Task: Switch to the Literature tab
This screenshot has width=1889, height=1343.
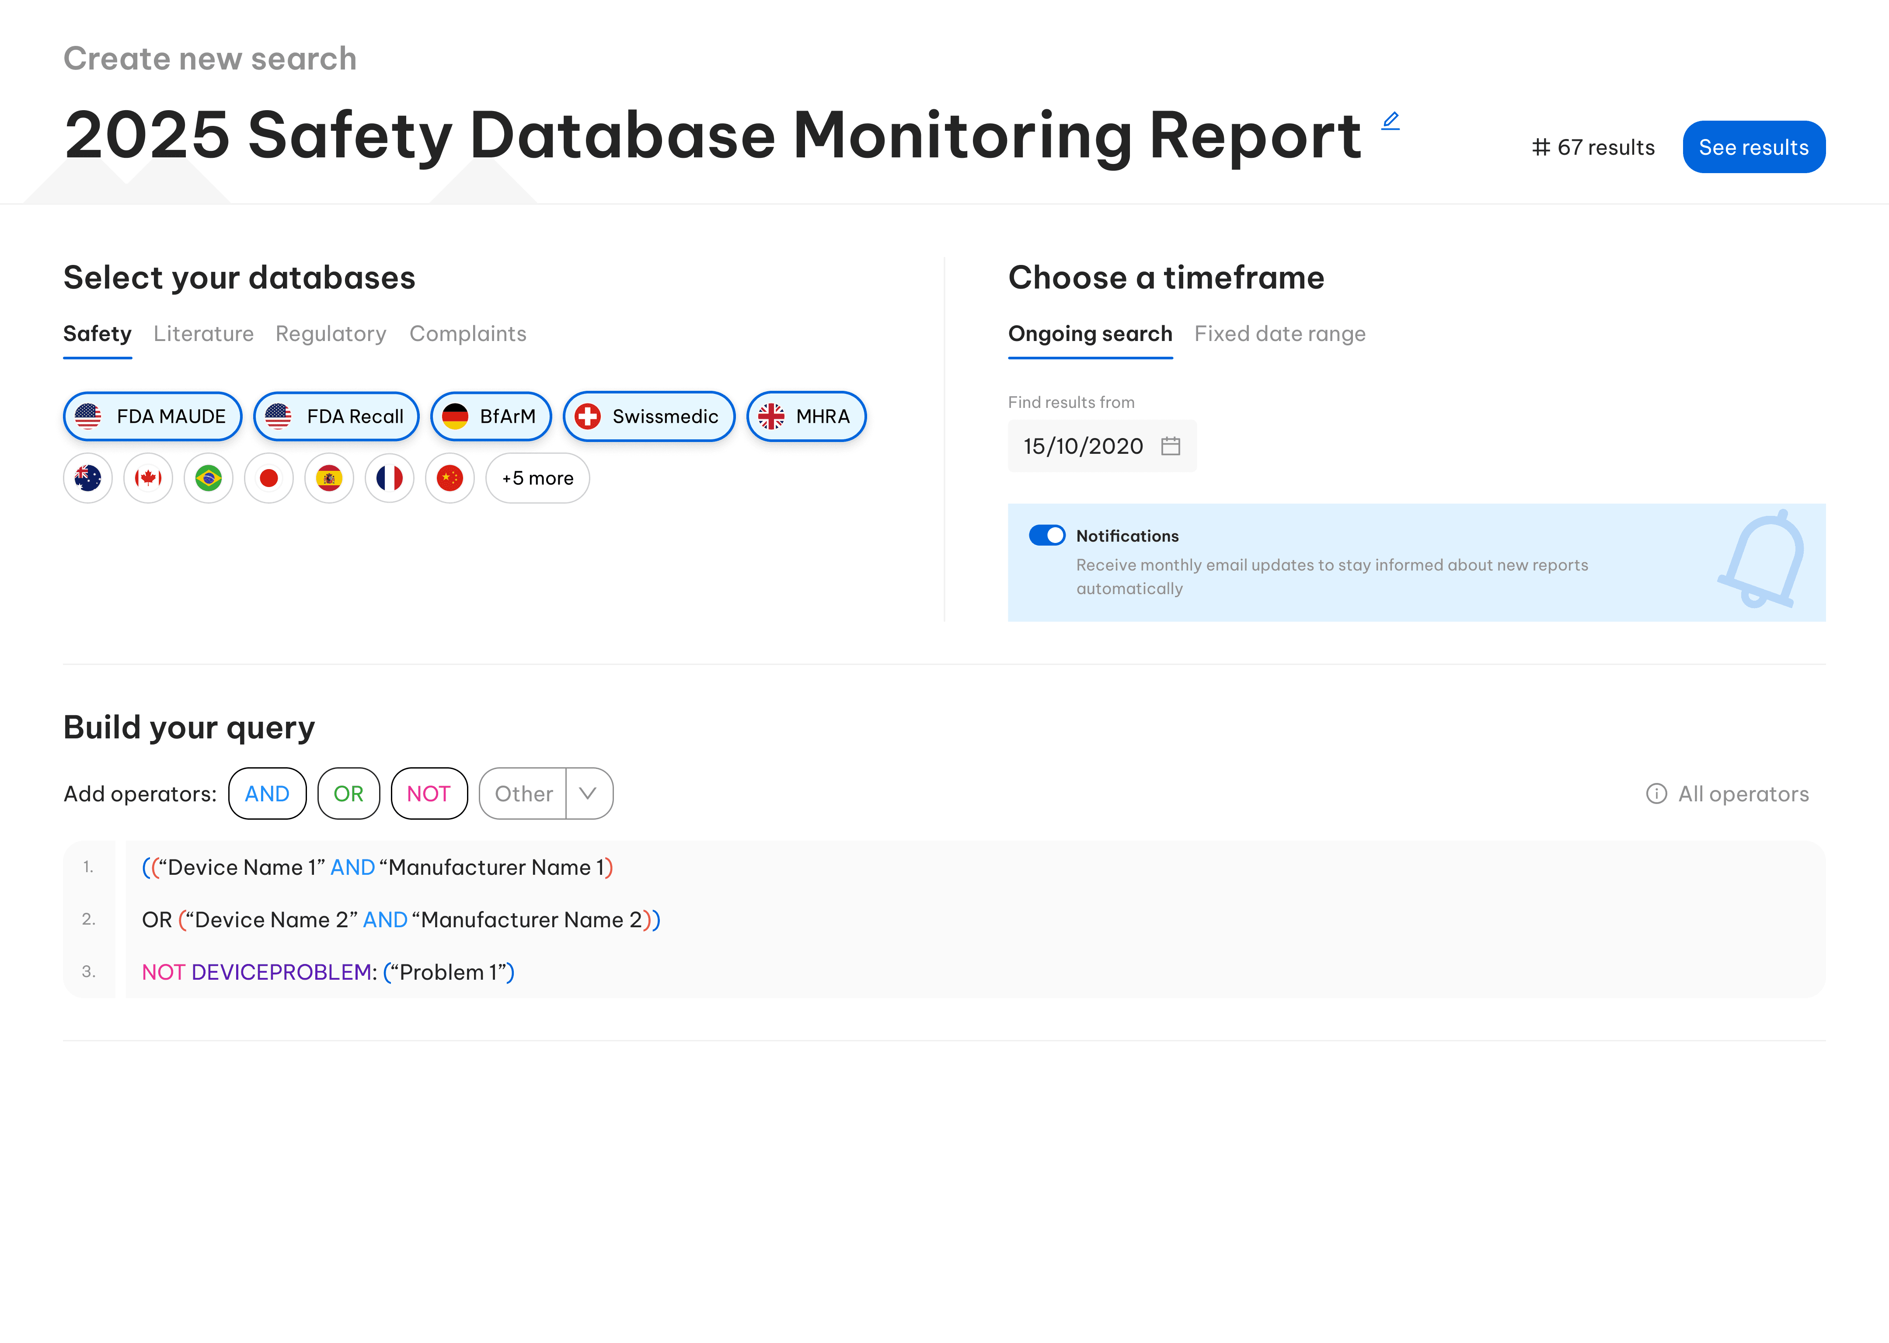Action: click(203, 333)
